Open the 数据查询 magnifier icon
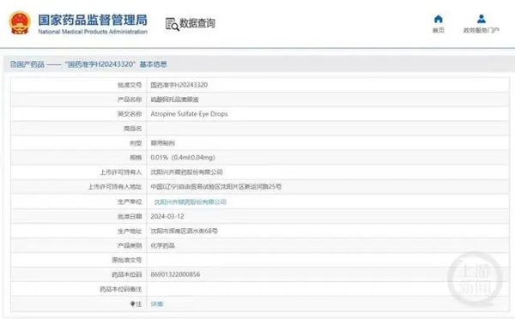Viewport: 515px width, 319px height. (x=173, y=24)
